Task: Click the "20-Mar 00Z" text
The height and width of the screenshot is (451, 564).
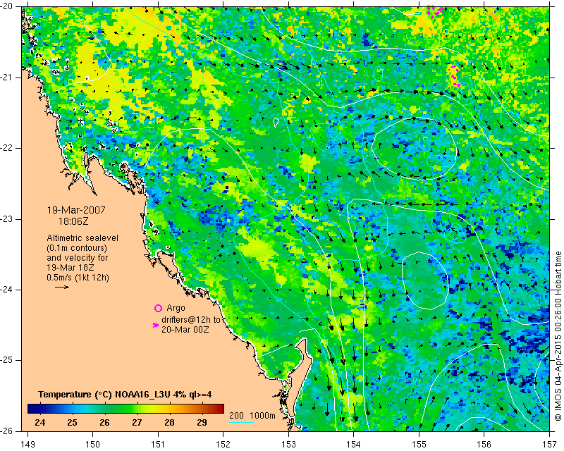Action: 185,329
